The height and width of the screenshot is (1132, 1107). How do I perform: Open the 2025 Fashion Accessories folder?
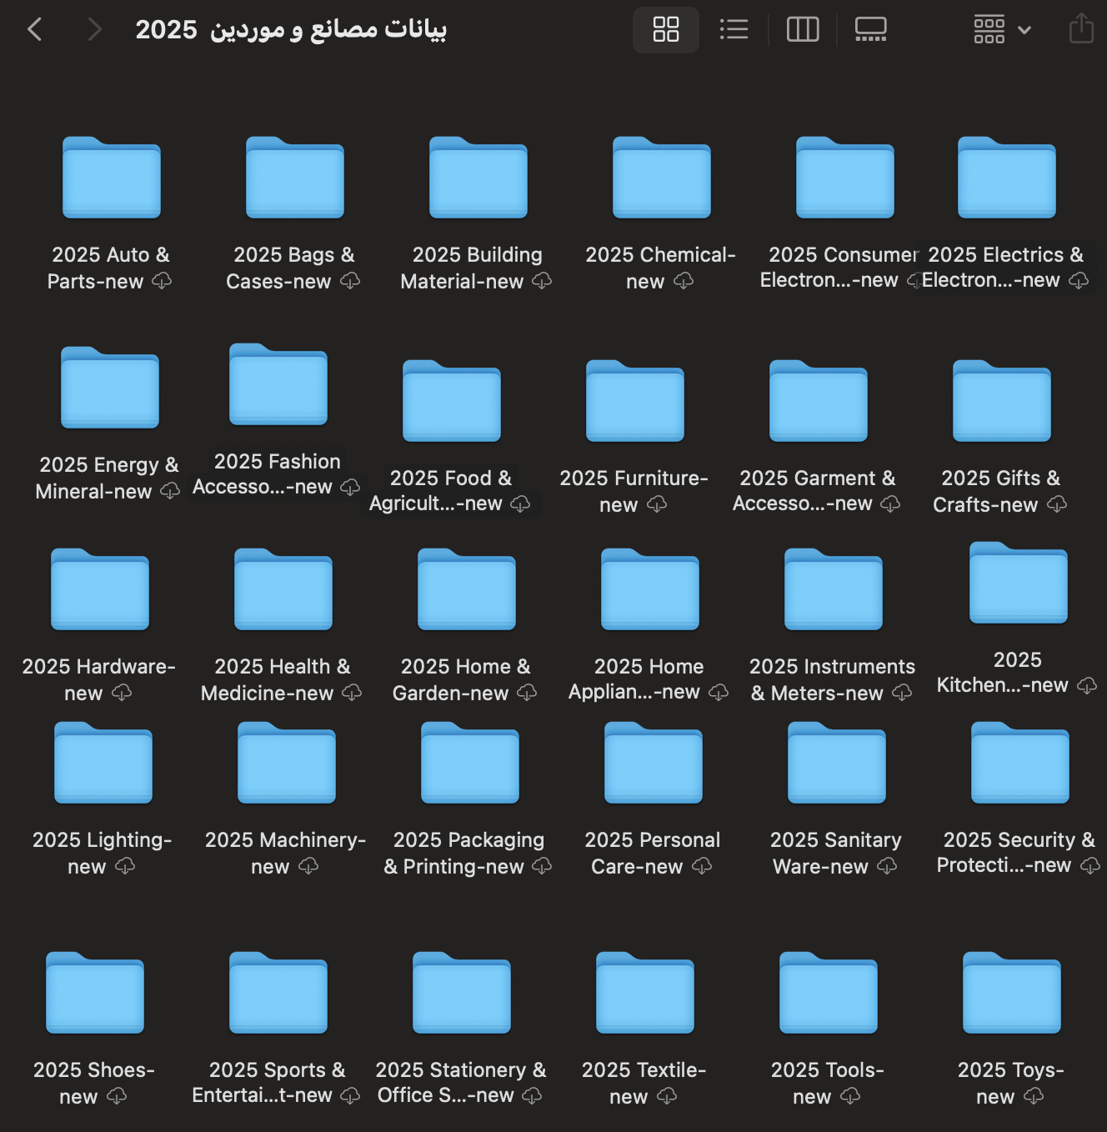coord(278,384)
